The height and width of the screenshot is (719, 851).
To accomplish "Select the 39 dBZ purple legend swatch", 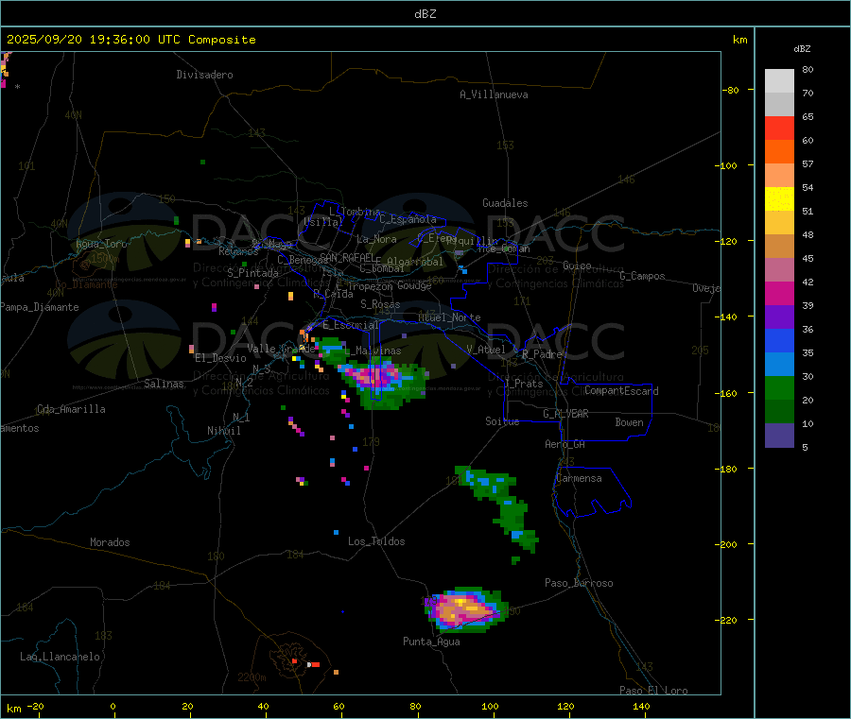I will click(779, 317).
